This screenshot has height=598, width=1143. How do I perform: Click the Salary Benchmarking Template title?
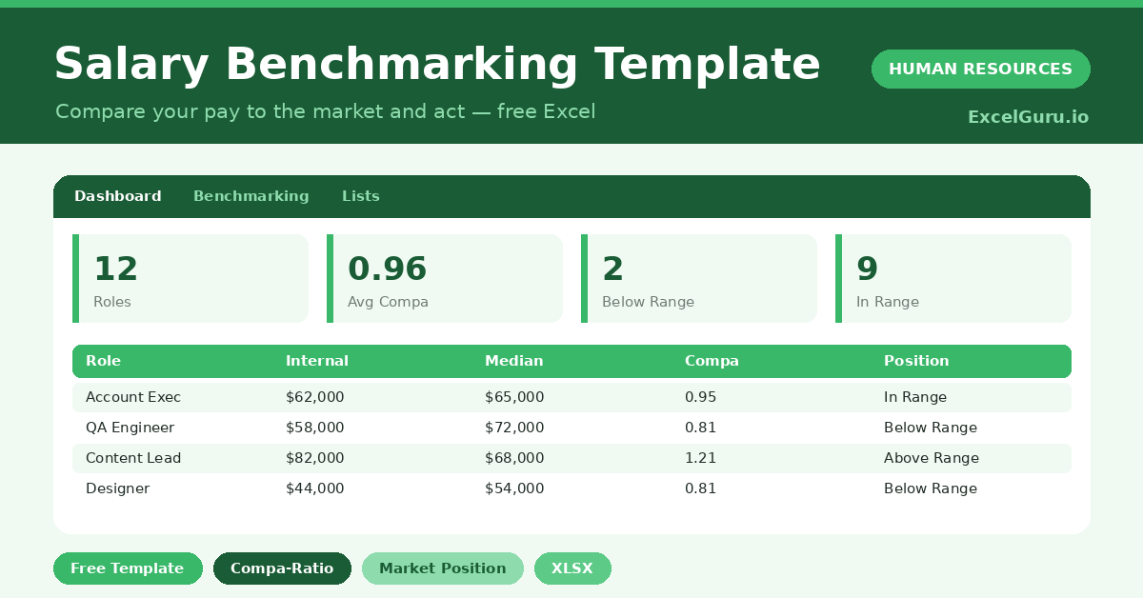437,65
